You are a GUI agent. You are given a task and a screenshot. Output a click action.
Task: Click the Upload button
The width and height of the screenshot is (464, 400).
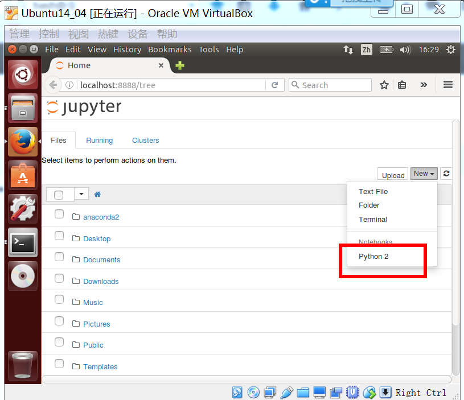[393, 174]
